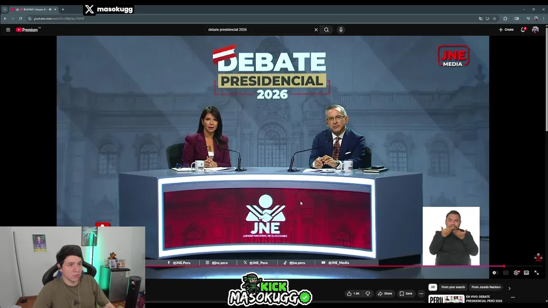
Task: Open options dots for the suggested video
Action: click(513, 297)
